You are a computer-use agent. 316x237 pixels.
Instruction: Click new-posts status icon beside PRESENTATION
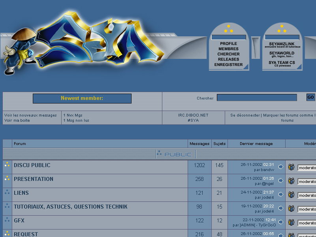[x=7, y=179]
